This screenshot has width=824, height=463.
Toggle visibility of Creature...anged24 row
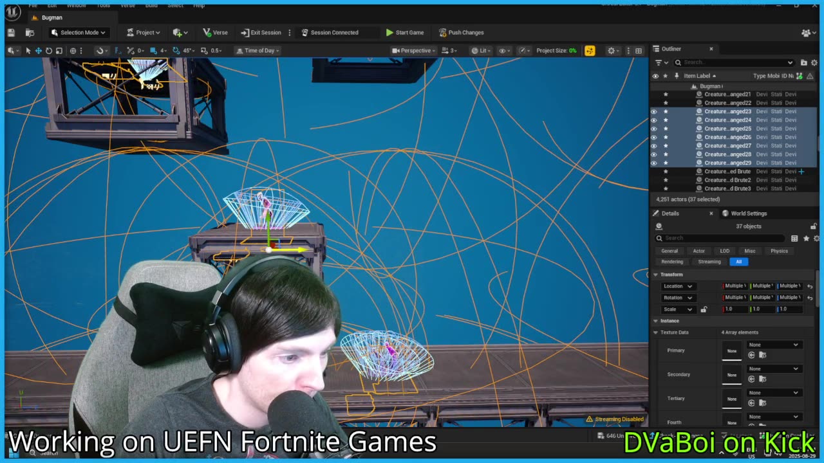[654, 120]
